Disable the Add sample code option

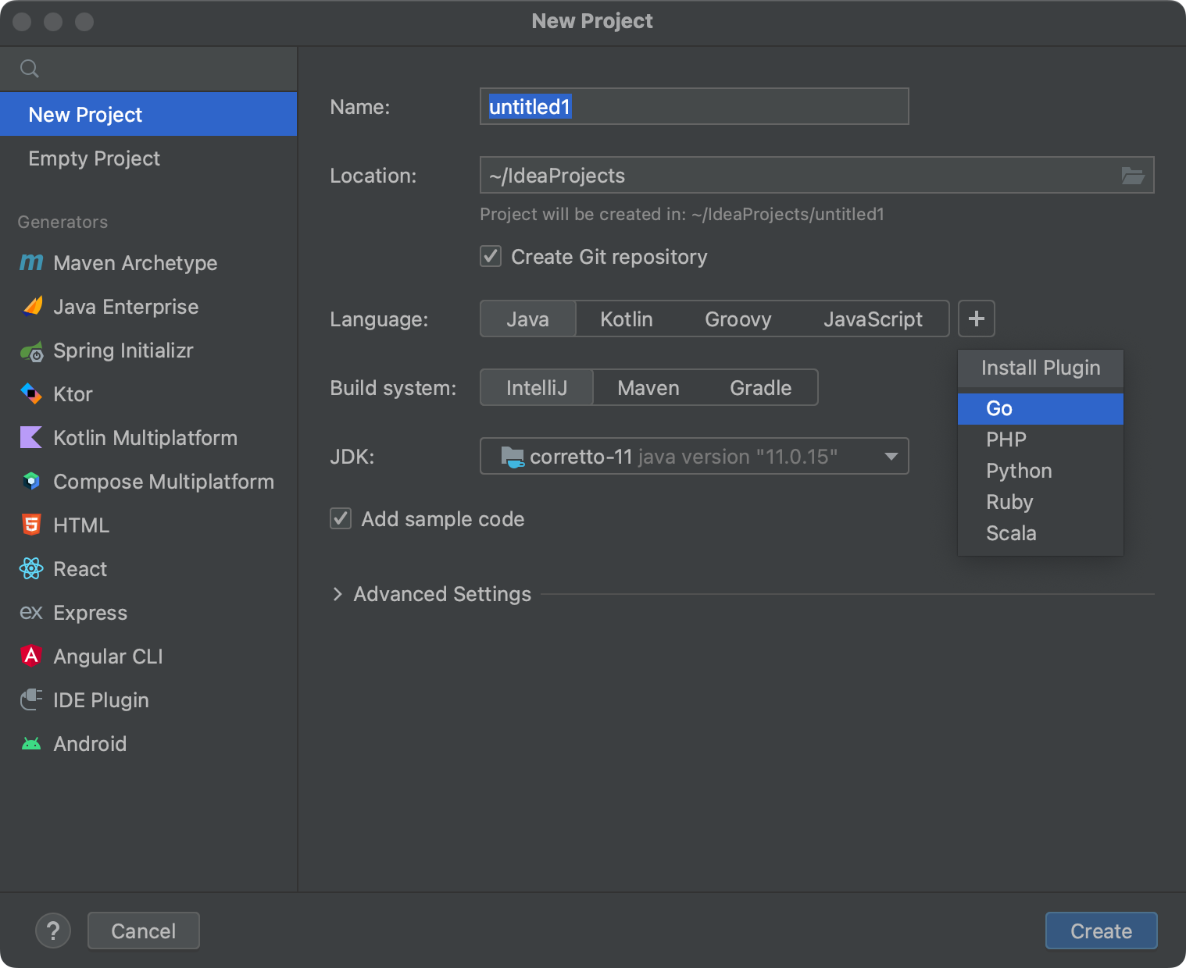[x=341, y=518]
